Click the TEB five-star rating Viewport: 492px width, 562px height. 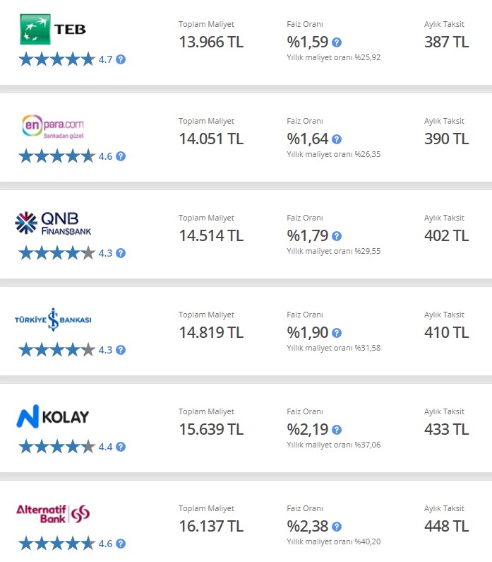57,59
